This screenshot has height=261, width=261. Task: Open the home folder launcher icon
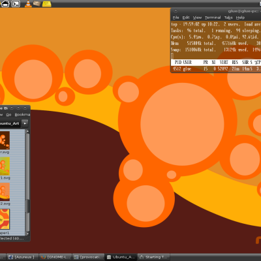(5, 4)
